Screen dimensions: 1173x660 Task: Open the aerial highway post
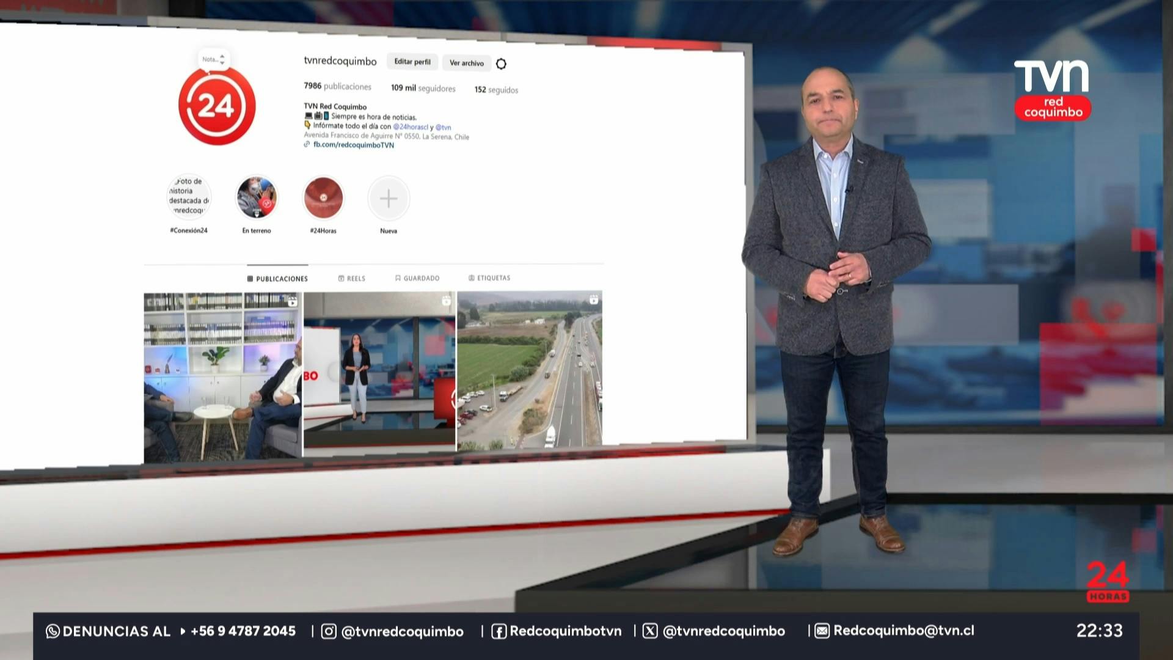click(530, 370)
